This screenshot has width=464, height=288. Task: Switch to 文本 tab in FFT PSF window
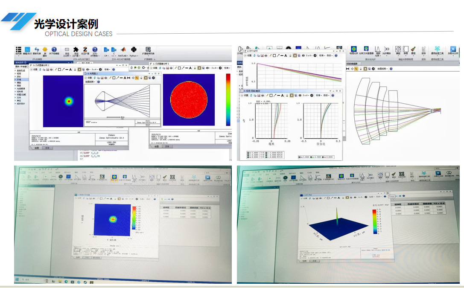pos(314,261)
